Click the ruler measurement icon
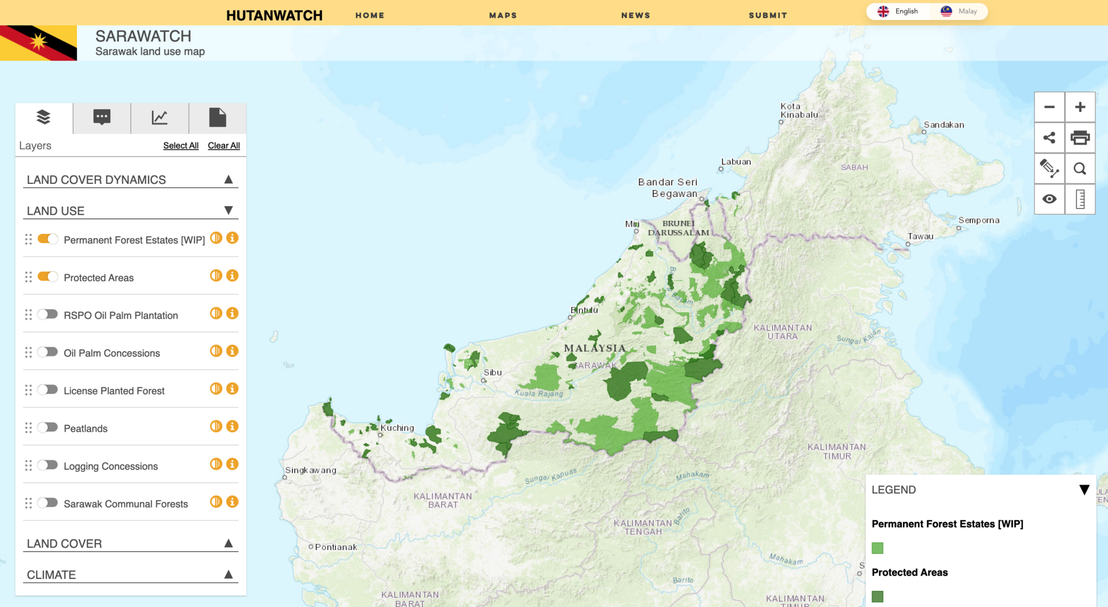The height and width of the screenshot is (607, 1108). click(1080, 199)
